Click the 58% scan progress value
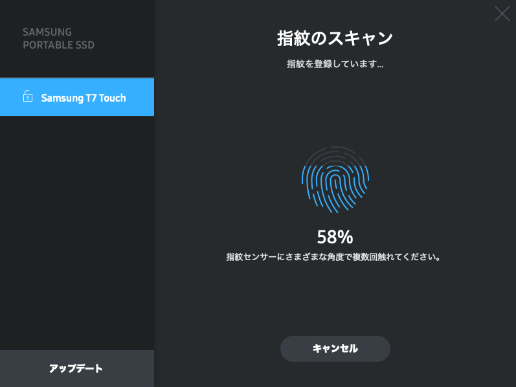Image resolution: width=516 pixels, height=387 pixels. (x=335, y=237)
